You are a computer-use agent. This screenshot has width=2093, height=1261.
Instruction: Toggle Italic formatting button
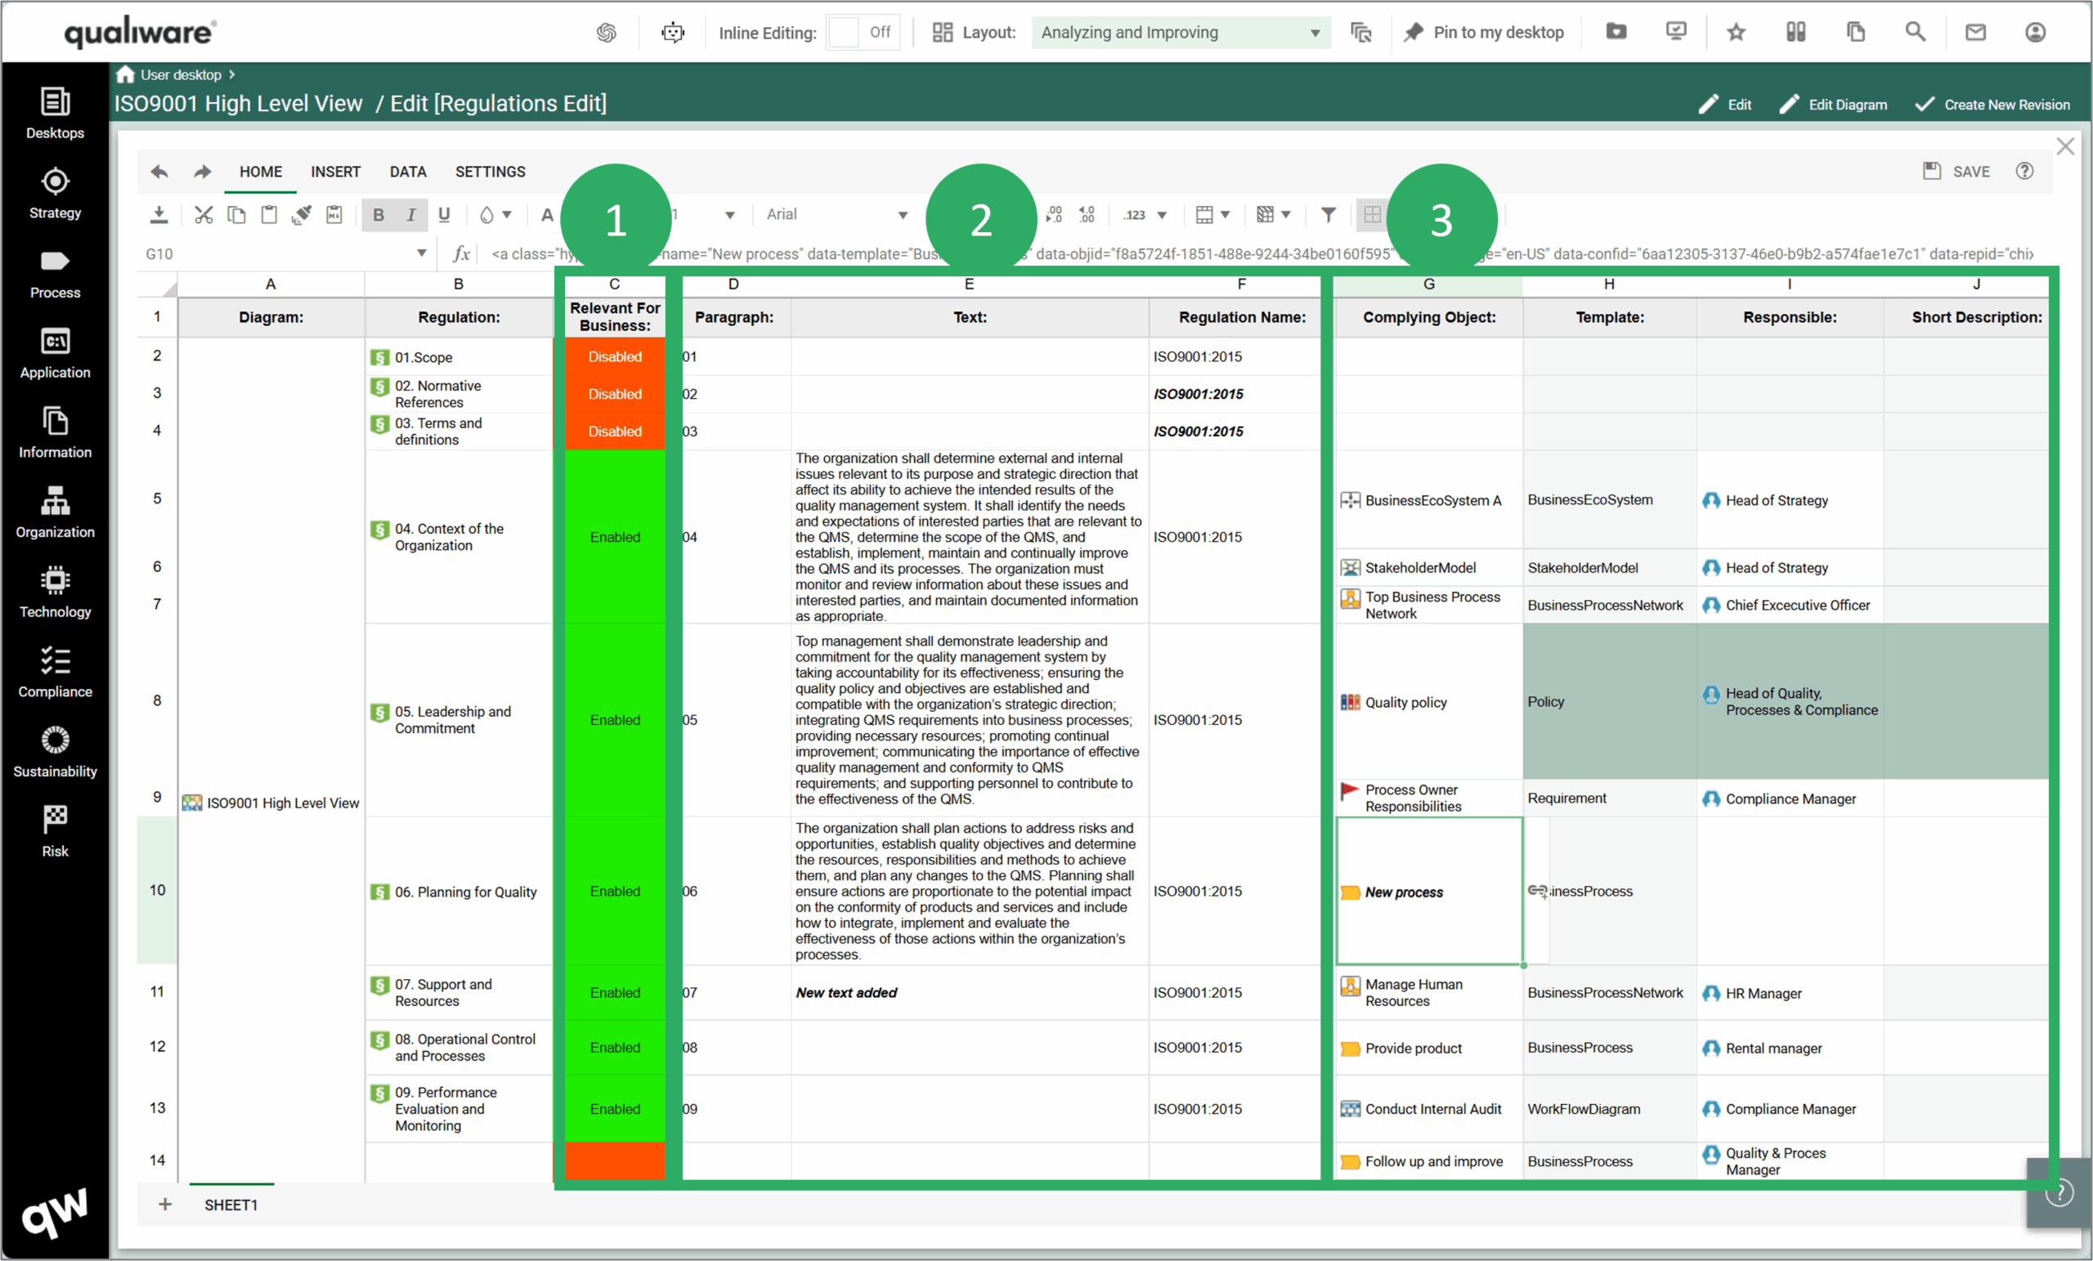(x=411, y=215)
